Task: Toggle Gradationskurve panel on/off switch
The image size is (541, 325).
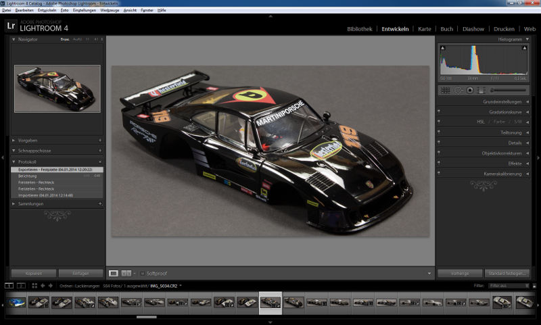Action: point(439,111)
